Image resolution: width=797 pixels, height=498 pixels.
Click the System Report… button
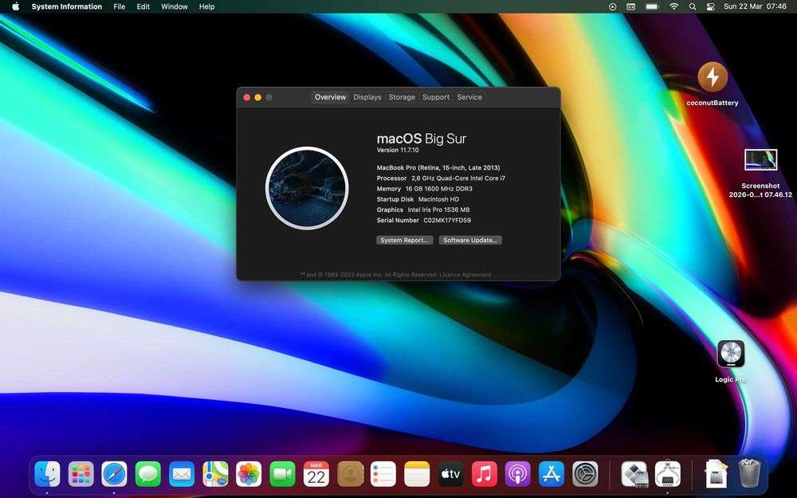point(405,240)
